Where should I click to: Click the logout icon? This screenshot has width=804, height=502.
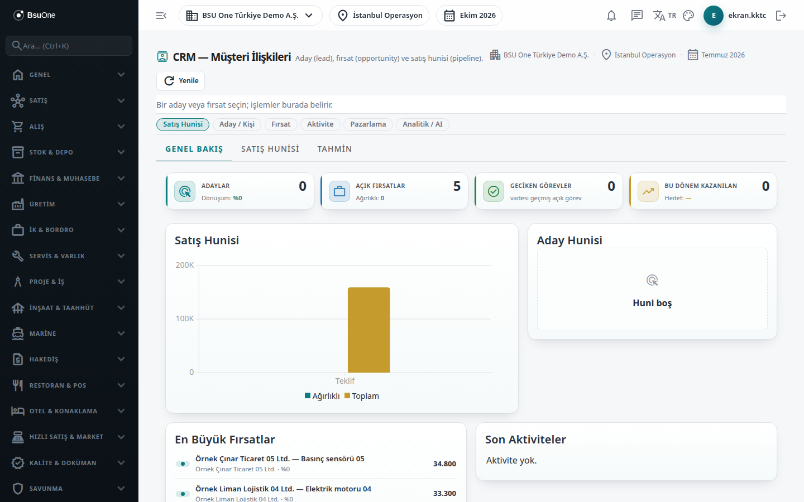[x=781, y=16]
